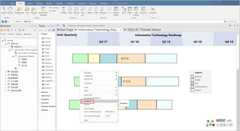Open the Context tab in Browser
Viewport: 240px width, 131px height.
pyautogui.click(x=11, y=34)
